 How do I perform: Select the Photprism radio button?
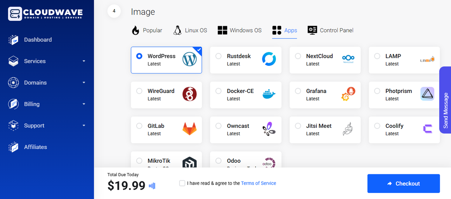(x=377, y=91)
